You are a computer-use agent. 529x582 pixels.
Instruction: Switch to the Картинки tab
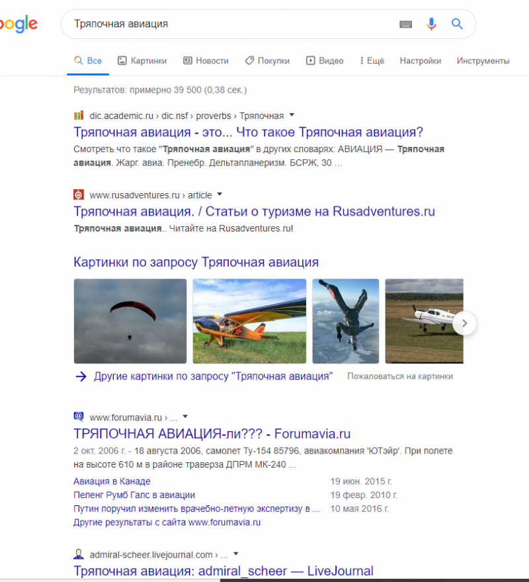tap(142, 61)
